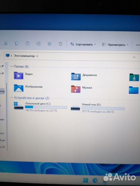This screenshot has height=186, width=140.
Task: Select the Видео folder label
Action: [29, 74]
